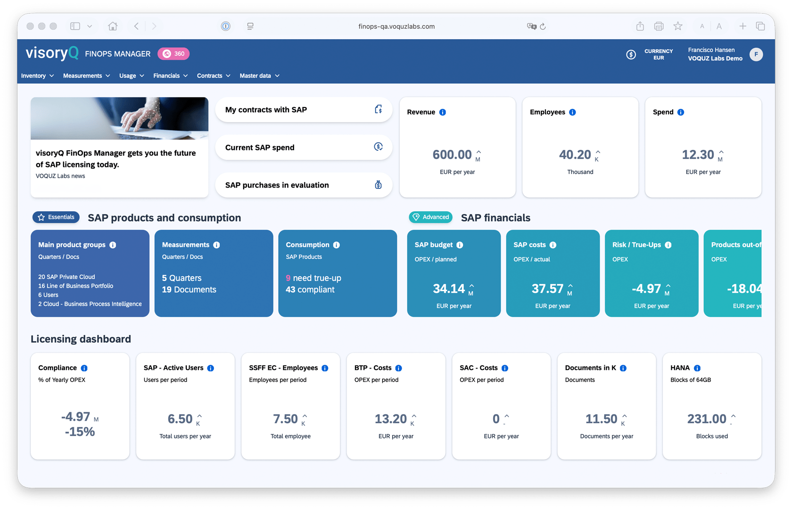Toggle the sidebar visibility in Safari

75,26
